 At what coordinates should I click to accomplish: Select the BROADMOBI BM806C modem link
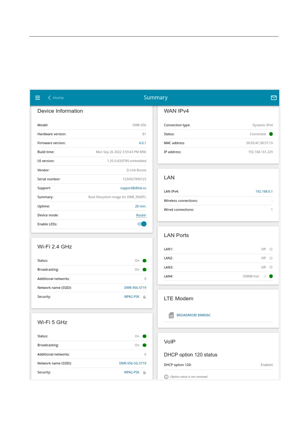[193, 315]
